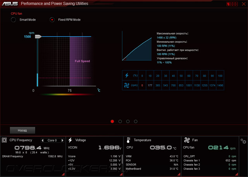The height and width of the screenshot is (177, 248).
Task: Click the 177 rpm table cell
Action: pyautogui.click(x=150, y=85)
